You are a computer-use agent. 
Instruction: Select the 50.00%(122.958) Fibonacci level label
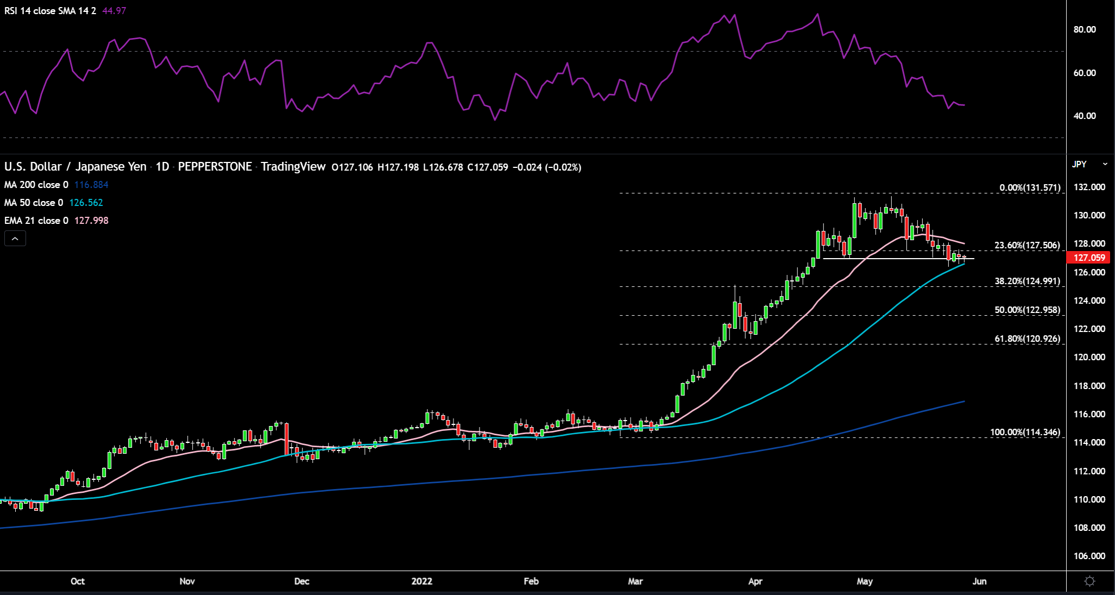(x=1027, y=310)
